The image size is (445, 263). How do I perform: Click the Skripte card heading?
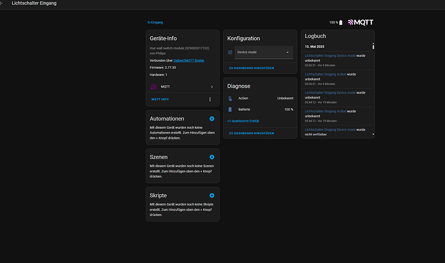tap(158, 195)
